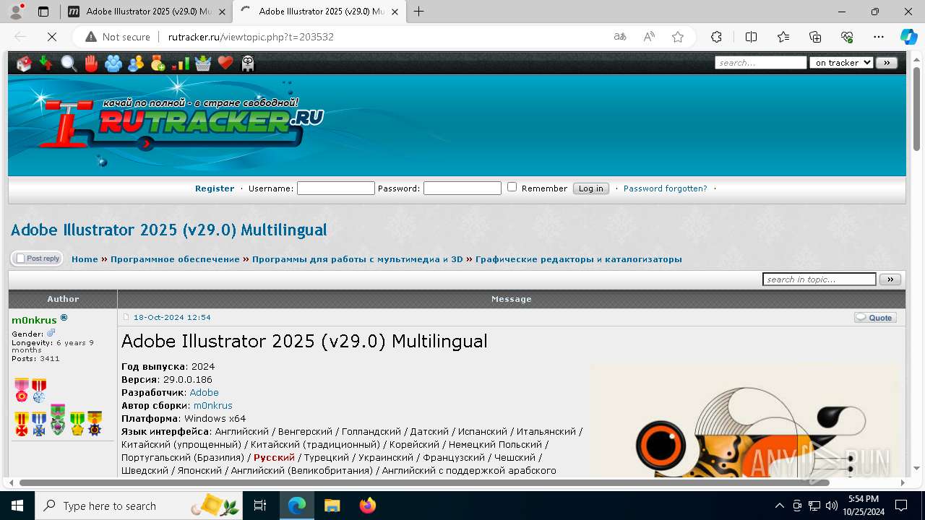Screen dimensions: 925x520
Task: Click the medal with green plus icon
Action: point(158,64)
